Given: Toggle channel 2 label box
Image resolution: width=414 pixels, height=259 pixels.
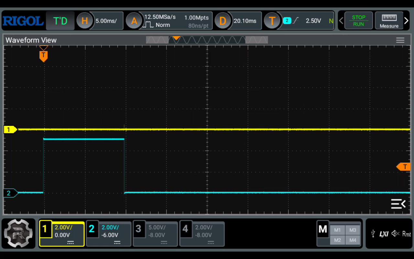Looking at the screenshot, I should pos(92,229).
